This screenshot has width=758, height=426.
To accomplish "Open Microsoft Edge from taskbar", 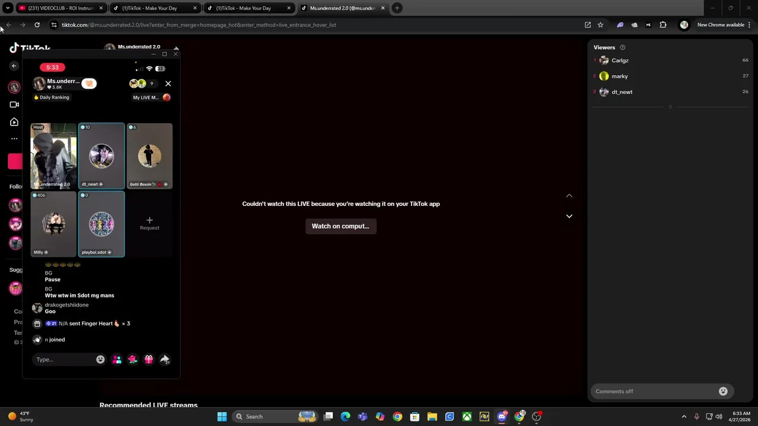I will [x=345, y=417].
